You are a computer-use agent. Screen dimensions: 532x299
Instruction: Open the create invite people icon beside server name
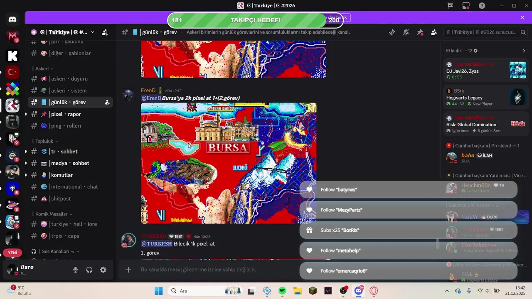tap(105, 32)
